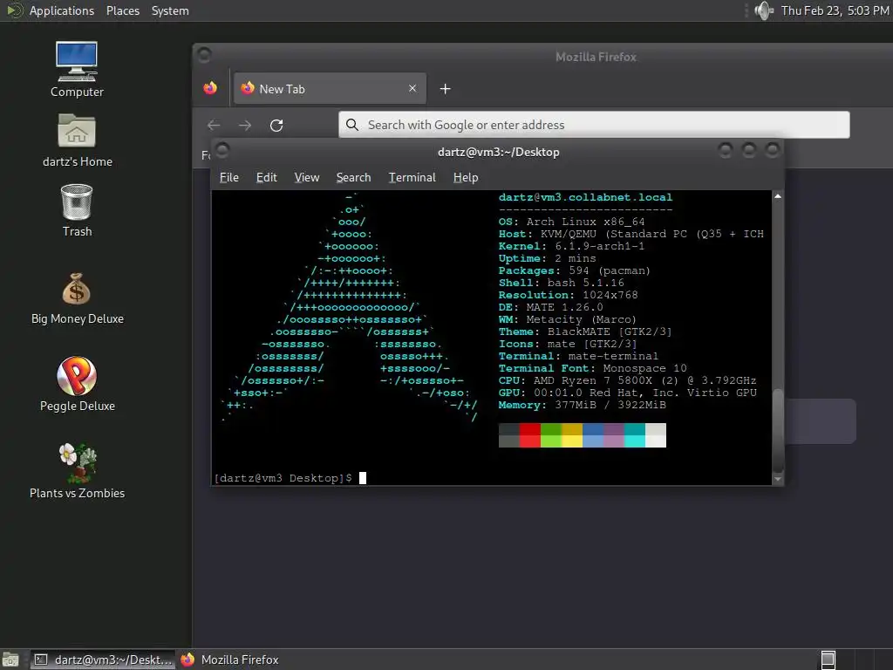Screen dimensions: 893x670
Task: Open the Places menu
Action: (123, 10)
